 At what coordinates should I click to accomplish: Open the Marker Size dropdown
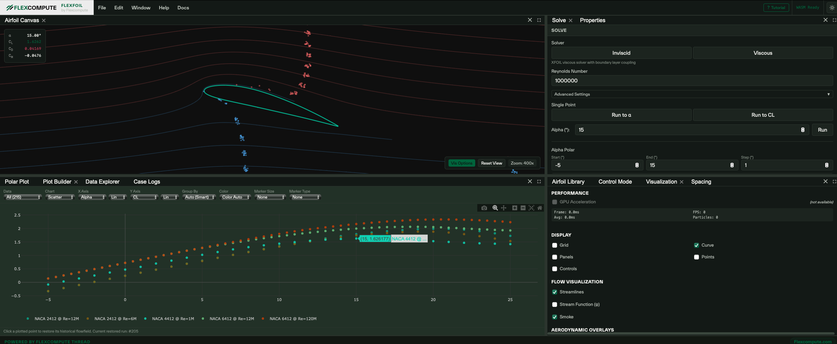270,197
